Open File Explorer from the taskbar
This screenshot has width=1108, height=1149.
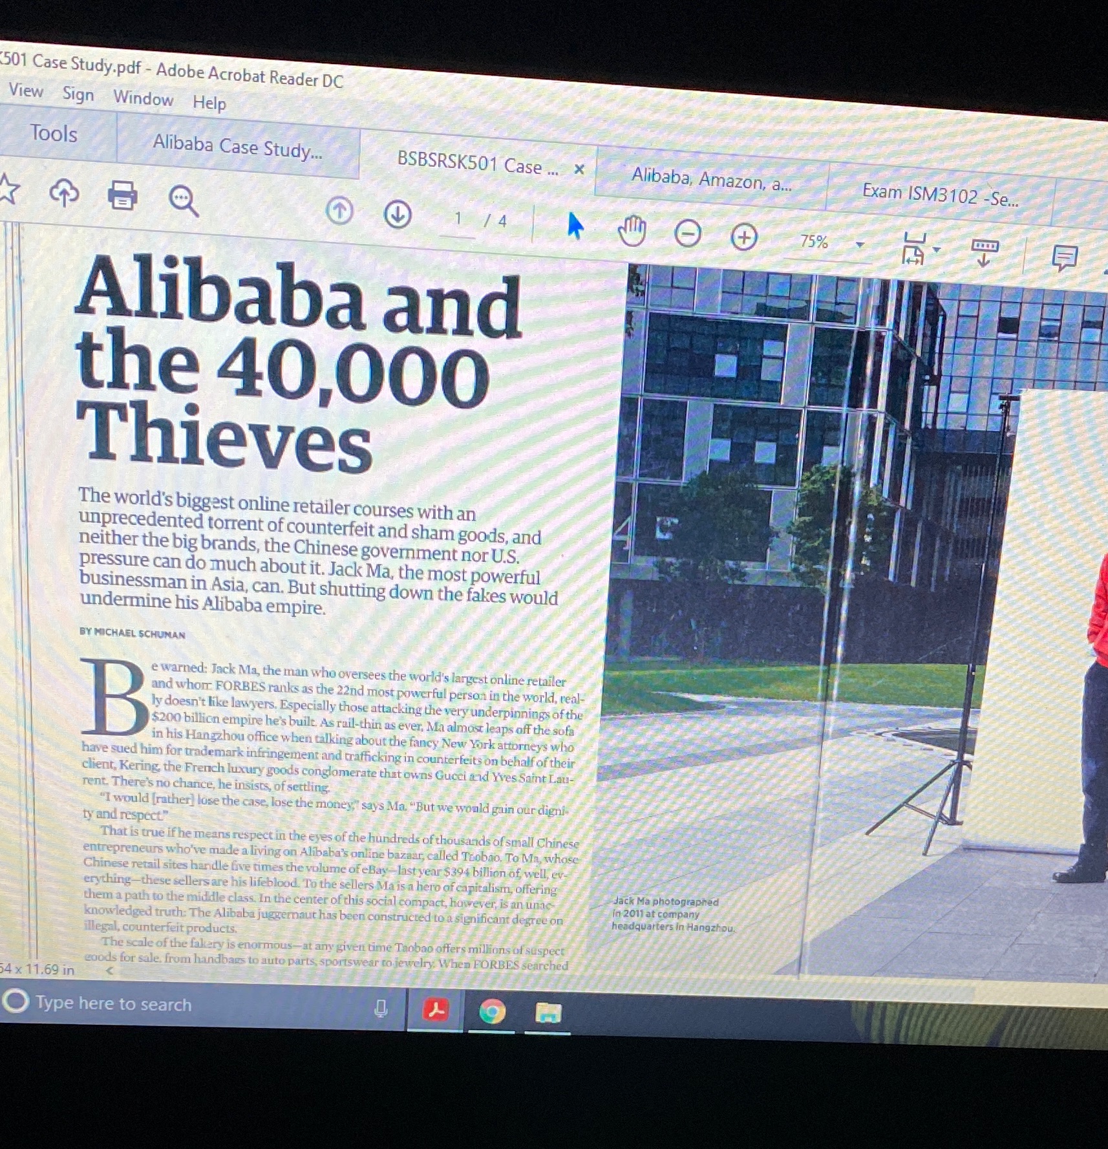click(548, 1013)
